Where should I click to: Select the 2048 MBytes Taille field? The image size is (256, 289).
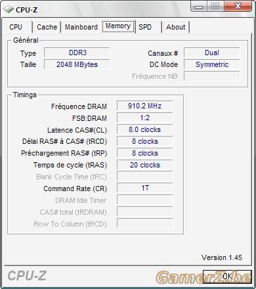point(77,64)
